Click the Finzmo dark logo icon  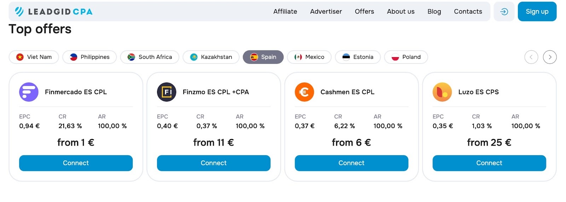[x=167, y=92]
